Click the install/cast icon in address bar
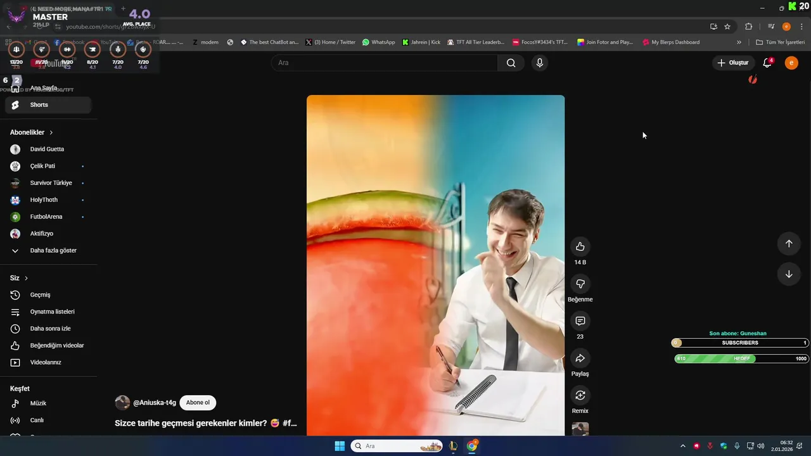This screenshot has height=456, width=811. (x=713, y=27)
